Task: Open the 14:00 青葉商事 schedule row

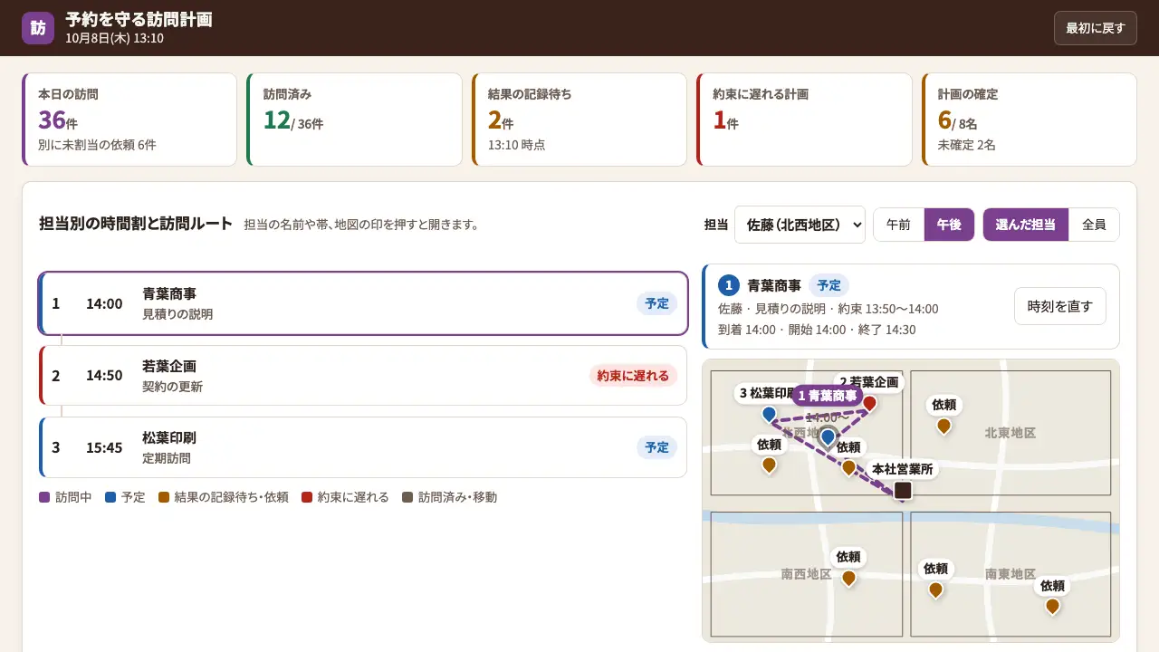Action: click(363, 303)
